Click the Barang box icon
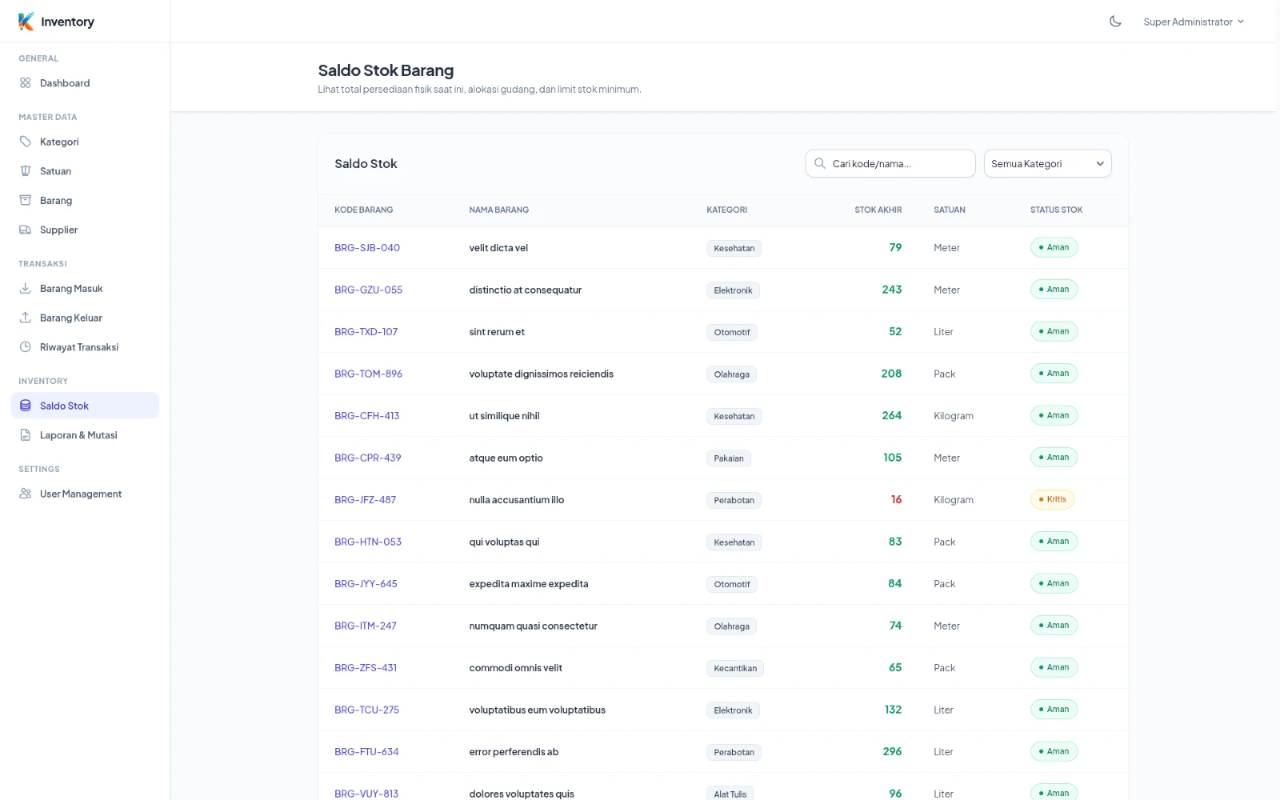Image resolution: width=1280 pixels, height=800 pixels. pos(26,201)
